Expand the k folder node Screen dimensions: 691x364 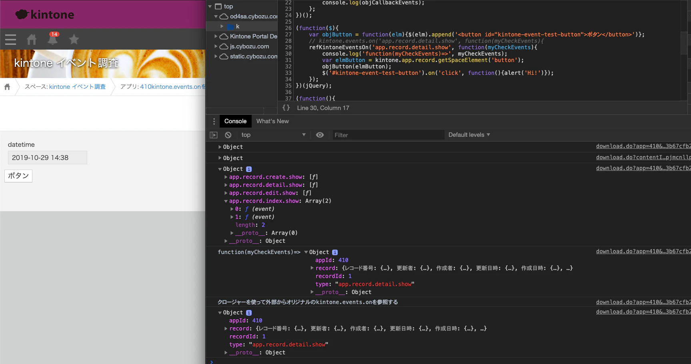(222, 26)
